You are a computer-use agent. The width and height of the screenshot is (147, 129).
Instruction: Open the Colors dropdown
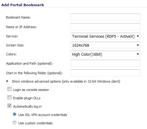[106, 54]
